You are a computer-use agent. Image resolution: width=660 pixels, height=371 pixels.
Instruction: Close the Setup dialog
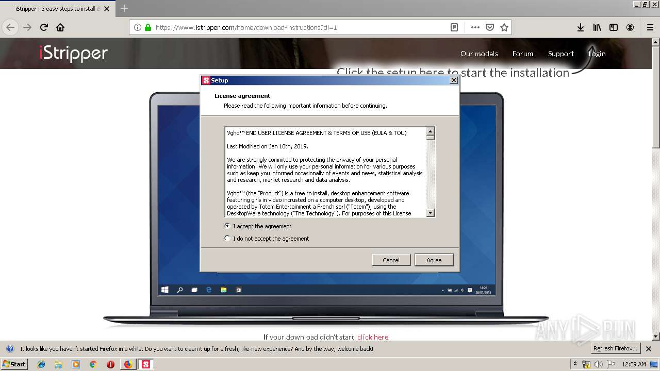454,80
